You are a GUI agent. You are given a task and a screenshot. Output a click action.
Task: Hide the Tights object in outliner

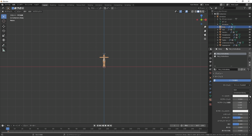point(249,40)
